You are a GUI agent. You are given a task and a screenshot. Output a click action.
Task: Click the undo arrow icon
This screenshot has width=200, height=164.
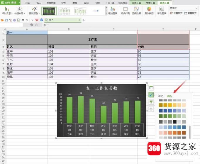[23, 20]
